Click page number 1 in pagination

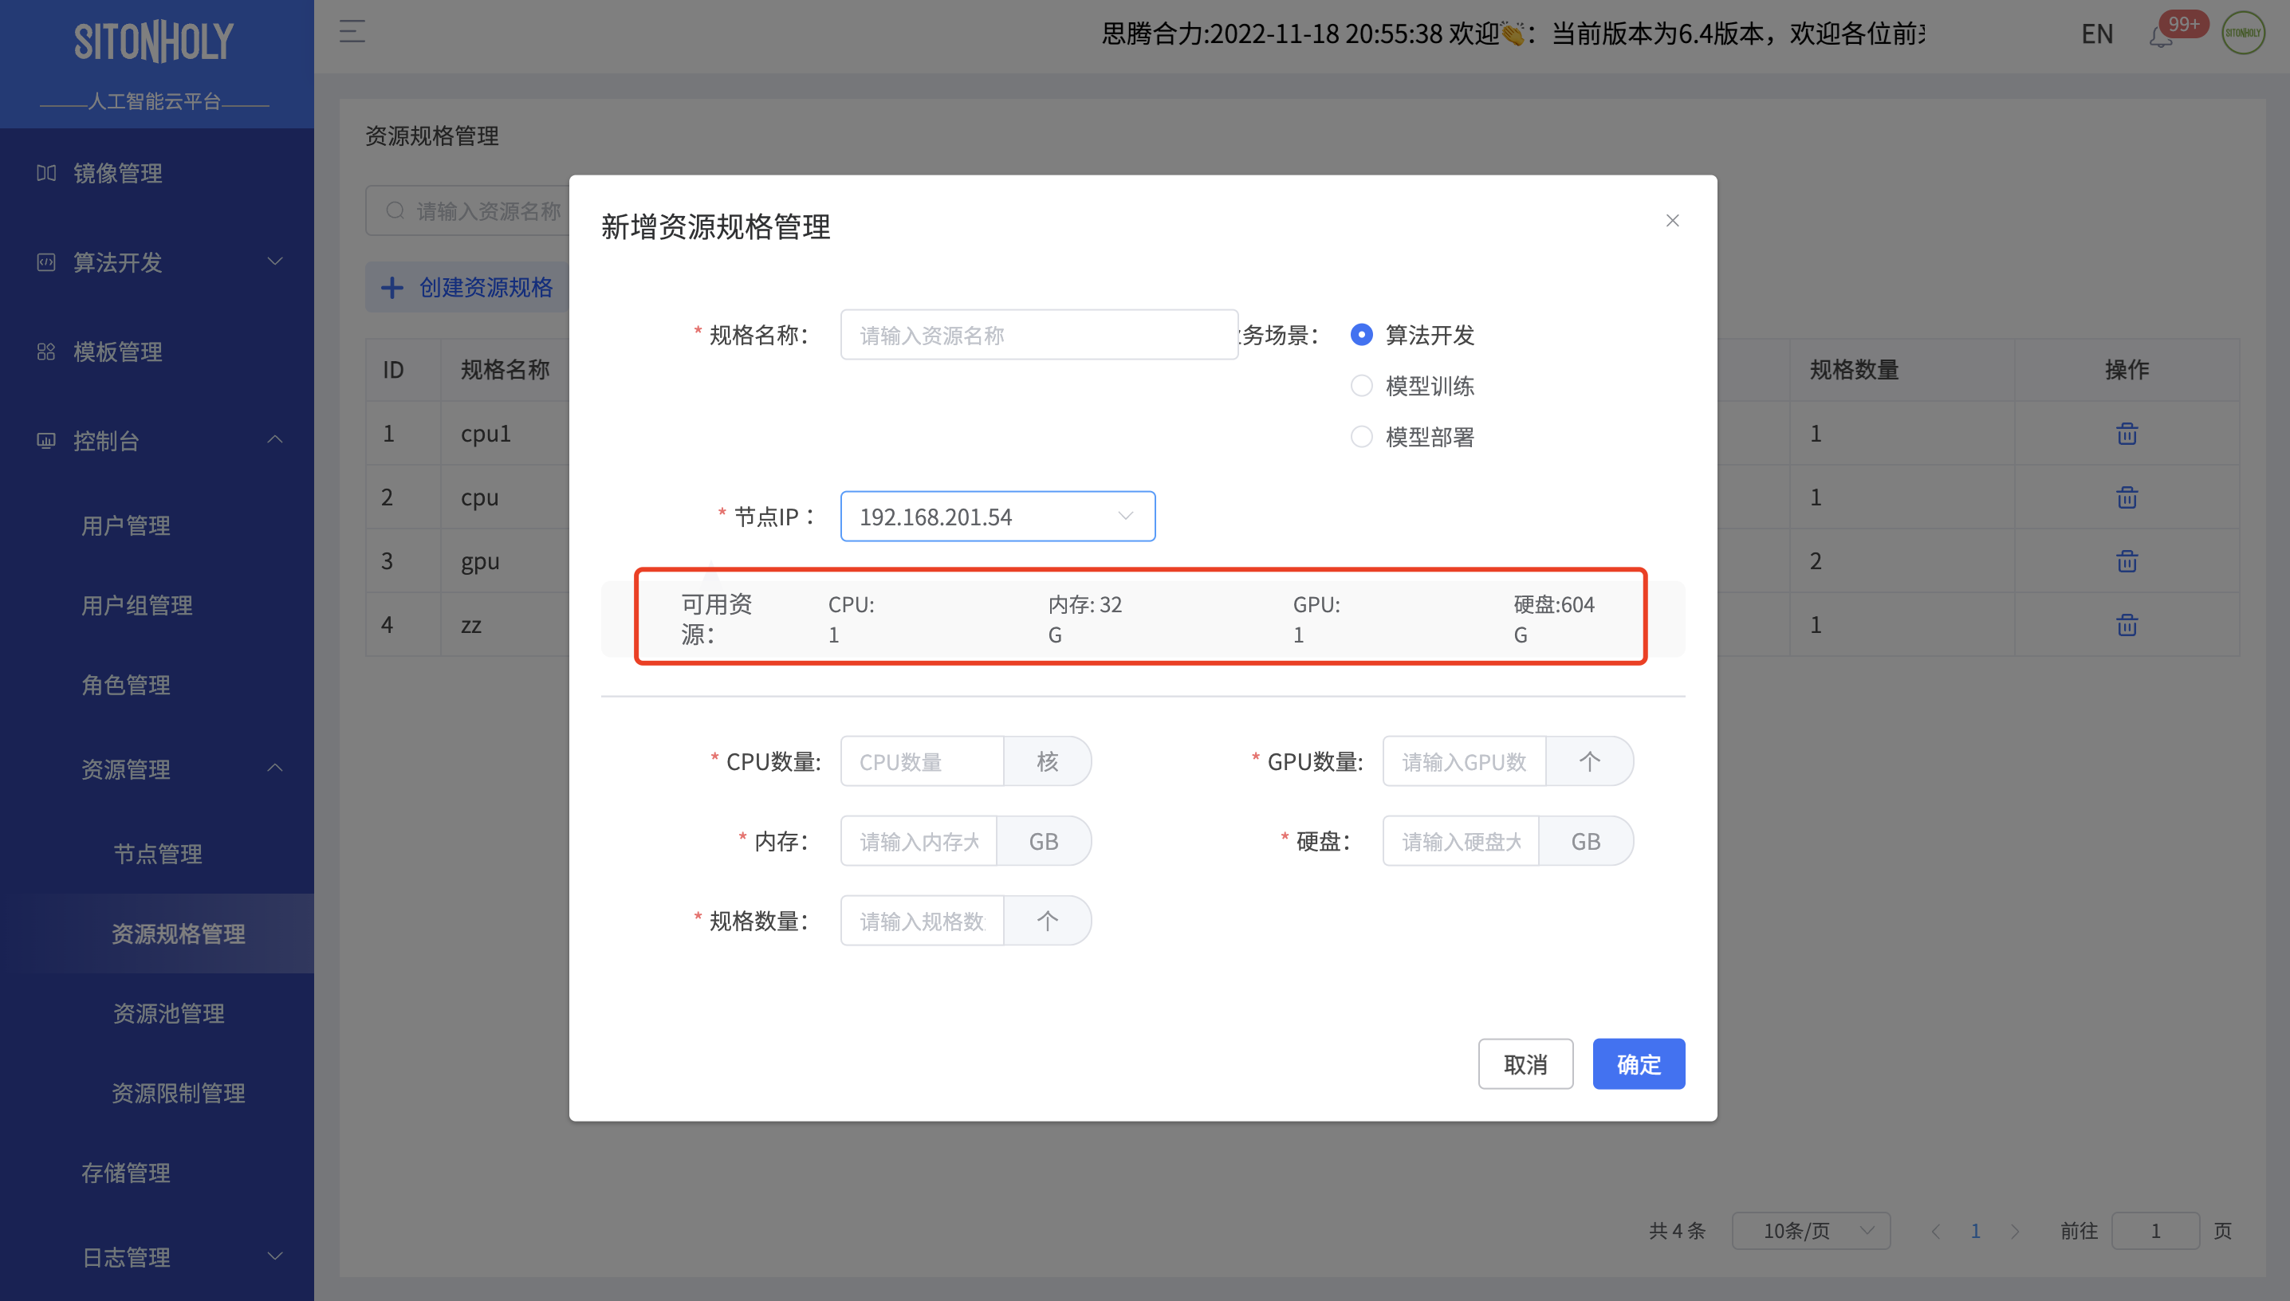(x=1976, y=1230)
